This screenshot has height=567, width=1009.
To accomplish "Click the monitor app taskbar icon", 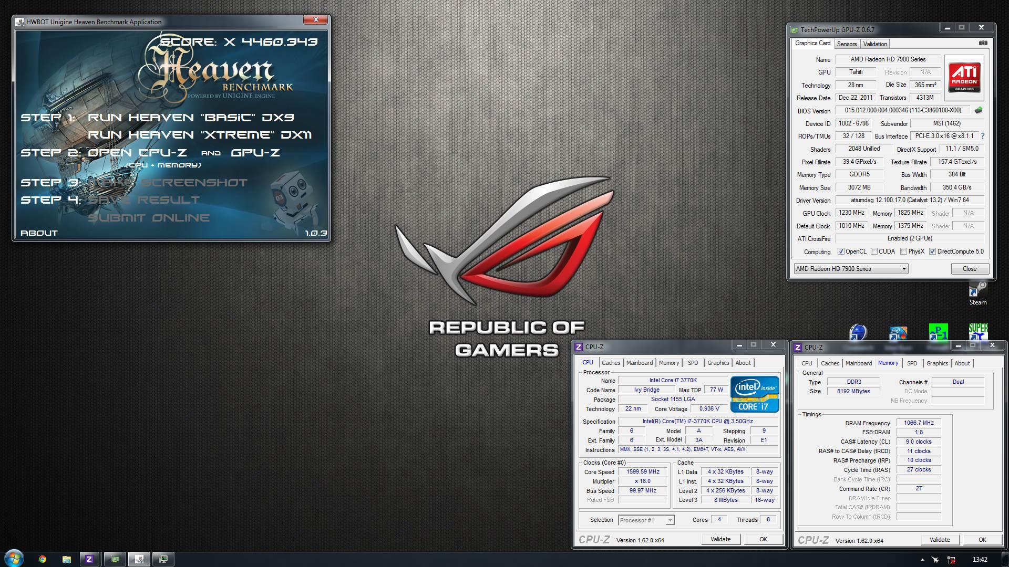I will click(163, 559).
